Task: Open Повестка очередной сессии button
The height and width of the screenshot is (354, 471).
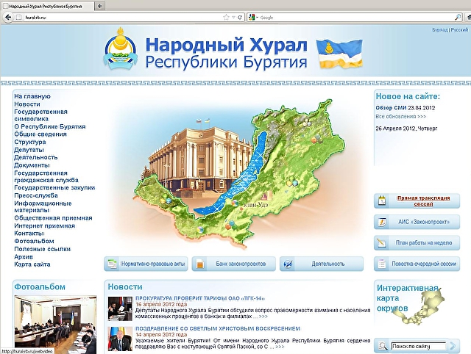Action: point(417,264)
